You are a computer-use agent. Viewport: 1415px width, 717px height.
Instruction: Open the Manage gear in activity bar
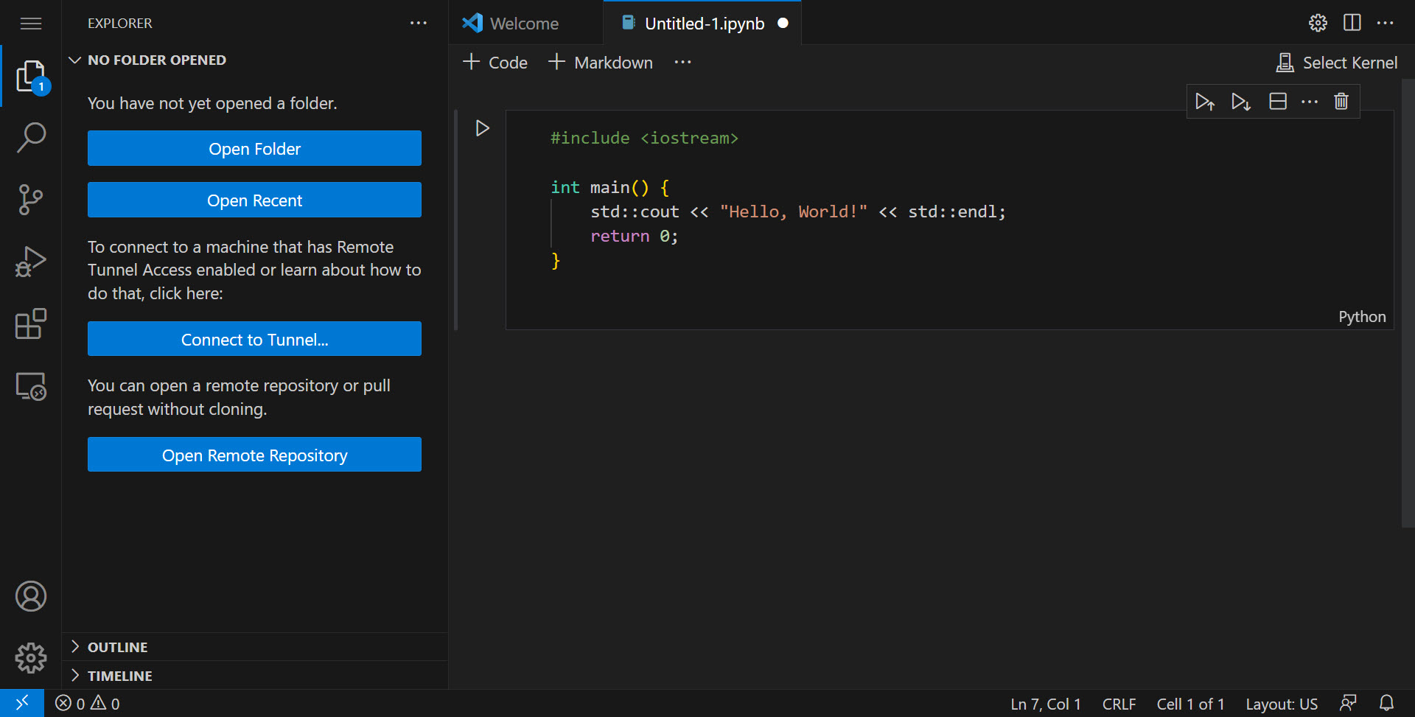(31, 658)
